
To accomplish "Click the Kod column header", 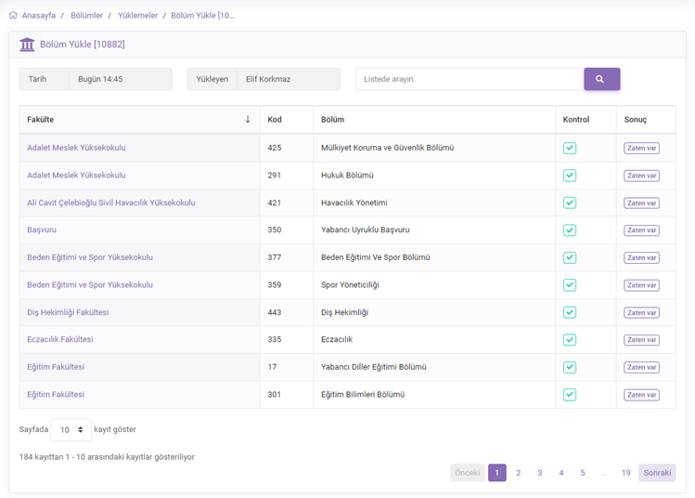I will pyautogui.click(x=275, y=120).
